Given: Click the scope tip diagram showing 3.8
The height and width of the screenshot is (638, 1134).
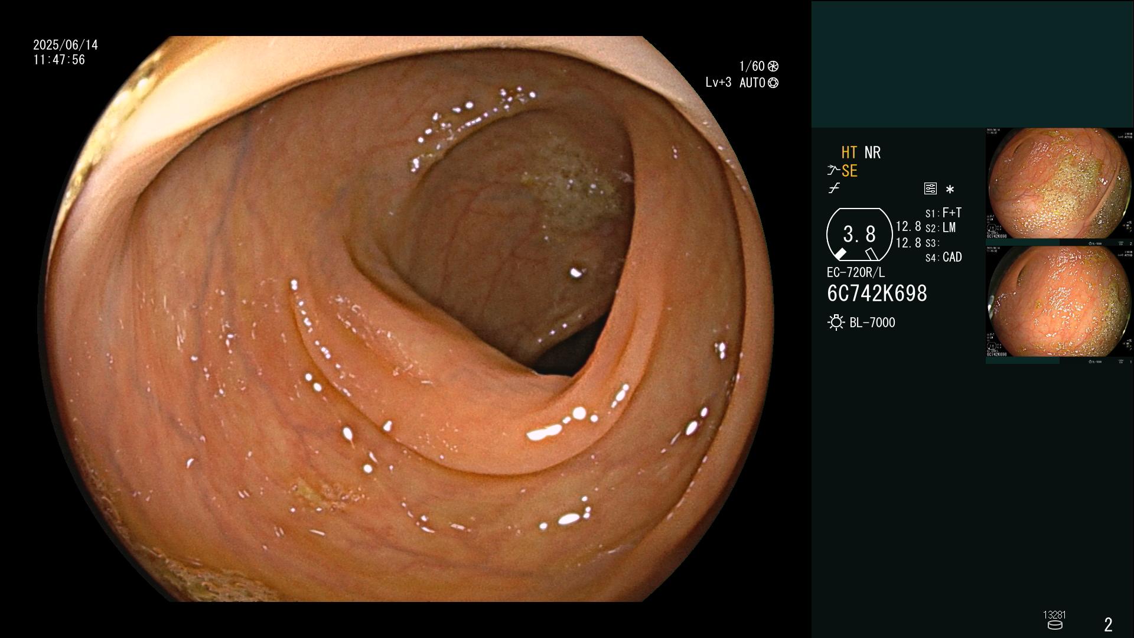Looking at the screenshot, I should [x=859, y=235].
